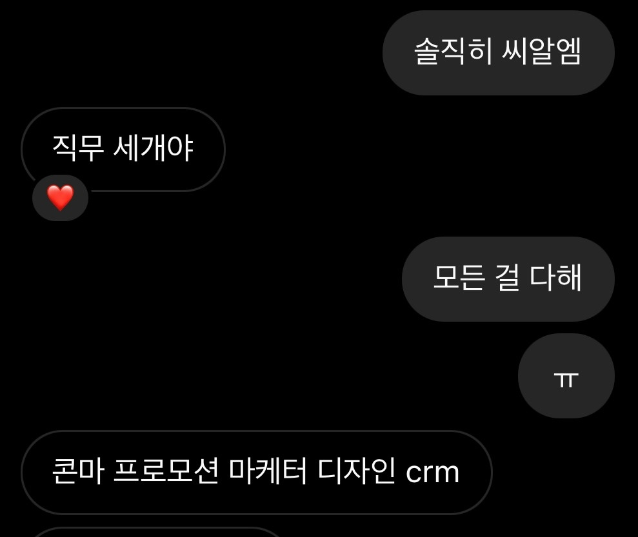Image resolution: width=638 pixels, height=537 pixels.
Task: Click the word '디자인' in the bottom message
Action: (x=357, y=471)
